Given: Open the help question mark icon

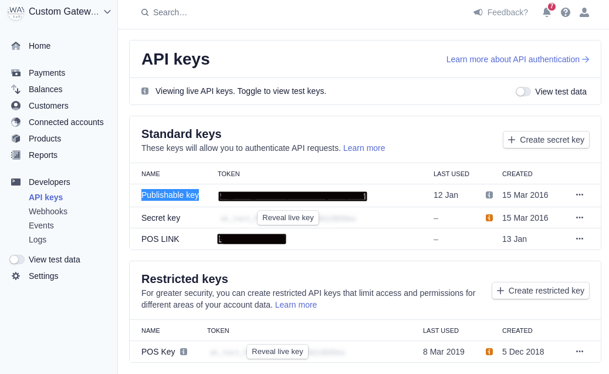Looking at the screenshot, I should pos(566,12).
